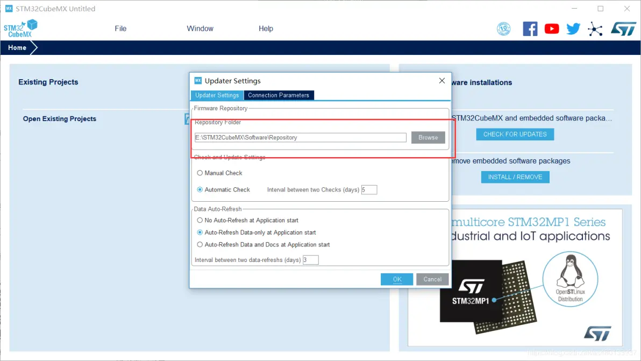Select No Auto-Refresh at Application start
The height and width of the screenshot is (361, 641).
200,220
